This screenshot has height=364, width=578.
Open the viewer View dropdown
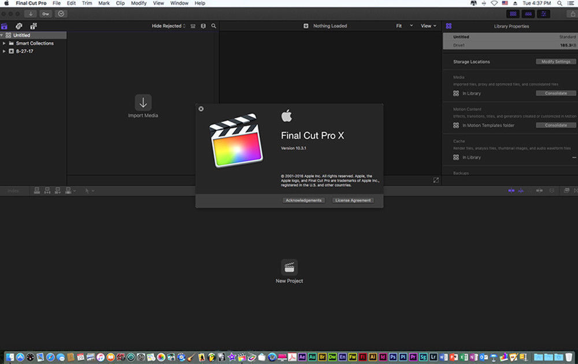pos(428,26)
